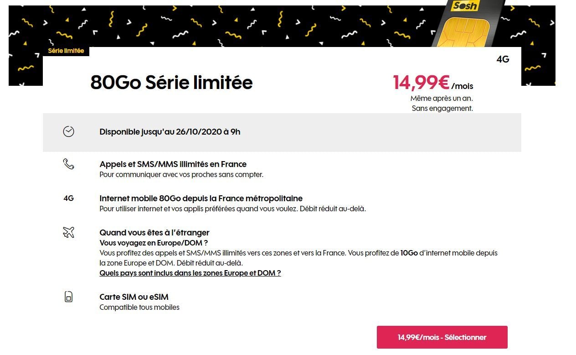Click Appels et SMS/MMS illimités heading
The width and height of the screenshot is (576, 355).
coord(173,164)
